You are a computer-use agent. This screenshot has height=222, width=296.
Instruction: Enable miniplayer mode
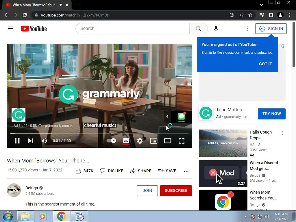coord(154,141)
